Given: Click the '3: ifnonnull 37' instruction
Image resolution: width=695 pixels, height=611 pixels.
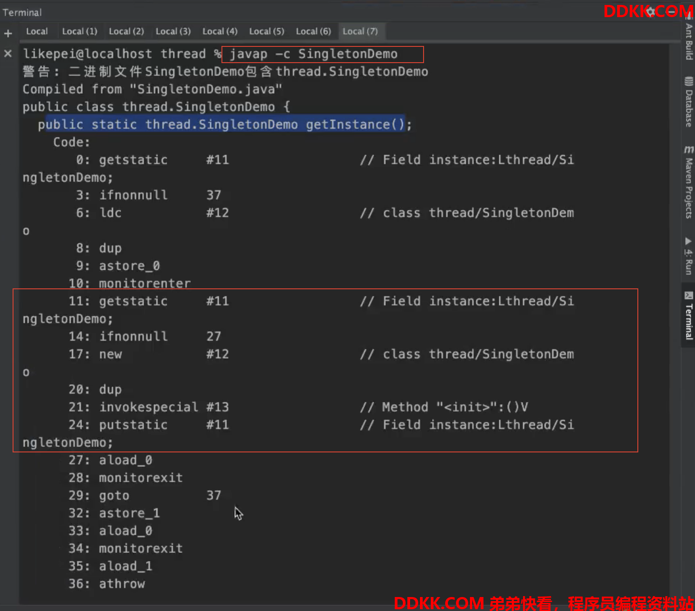Looking at the screenshot, I should [x=149, y=195].
